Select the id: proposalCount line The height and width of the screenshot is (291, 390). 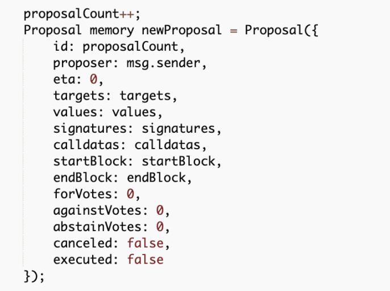pos(119,47)
